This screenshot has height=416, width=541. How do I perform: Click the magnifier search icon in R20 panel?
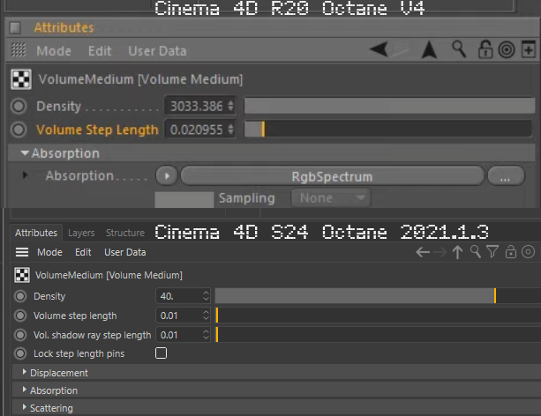(x=459, y=50)
